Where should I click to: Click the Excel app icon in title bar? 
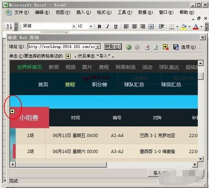(5, 5)
